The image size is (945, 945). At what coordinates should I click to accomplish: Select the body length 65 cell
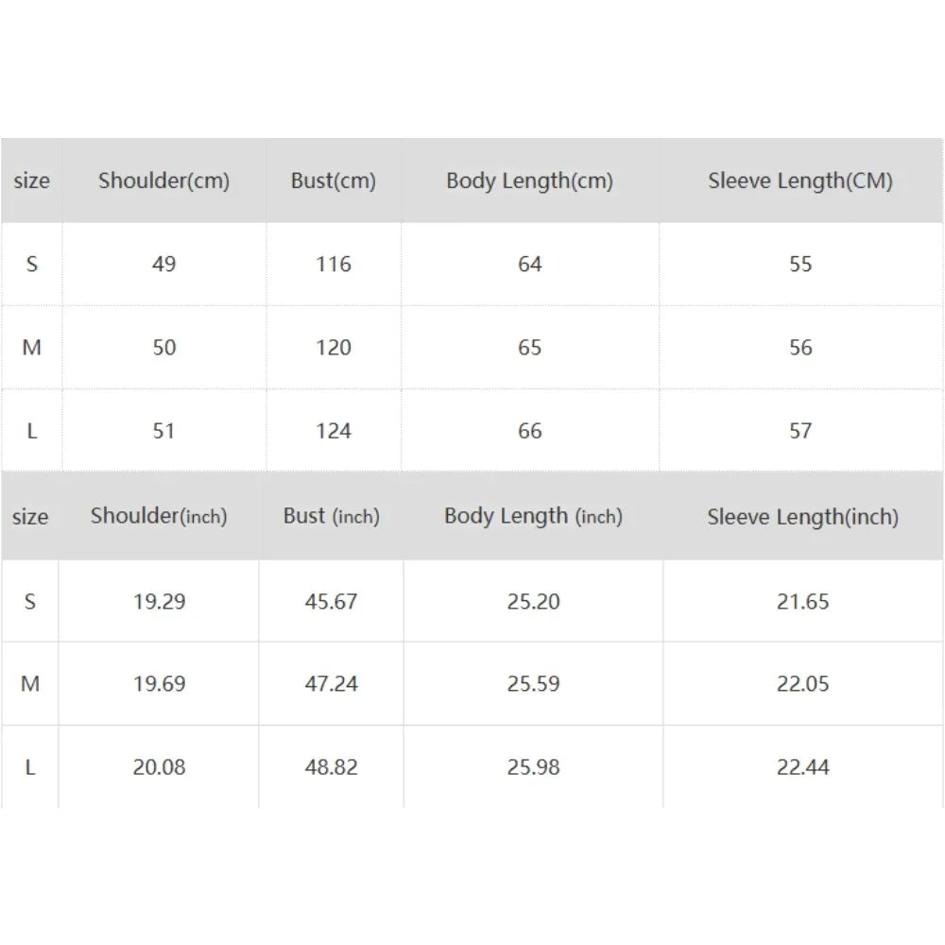(529, 347)
